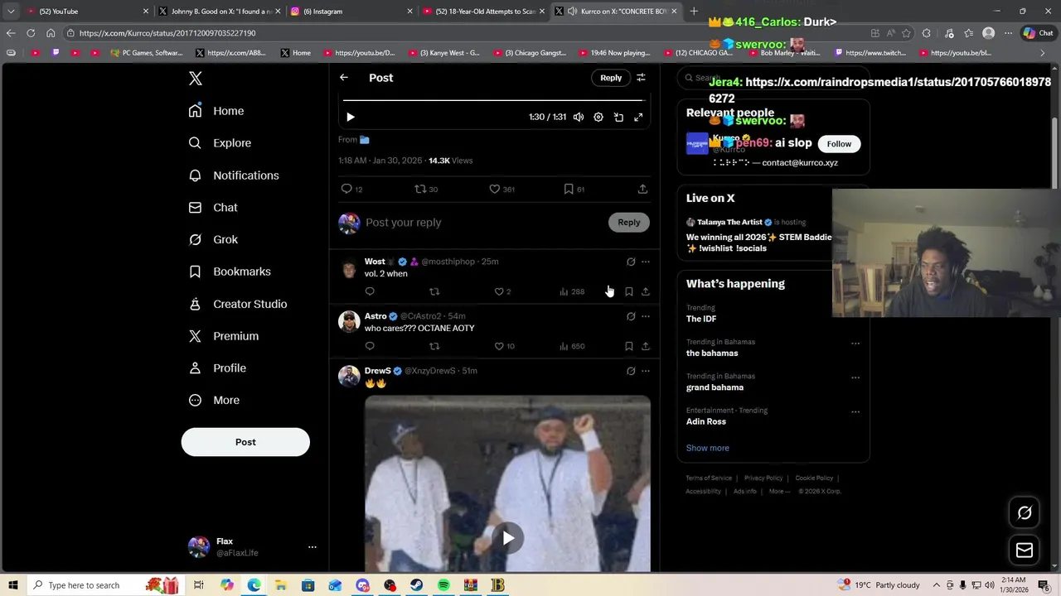This screenshot has height=596, width=1061.
Task: Like Wost's reply
Action: click(x=502, y=291)
